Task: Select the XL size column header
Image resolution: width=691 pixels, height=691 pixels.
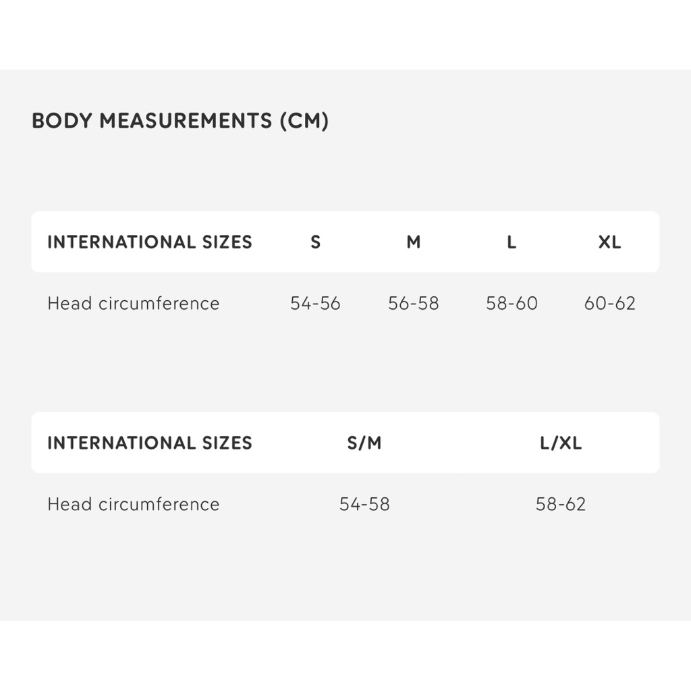Action: tap(609, 242)
